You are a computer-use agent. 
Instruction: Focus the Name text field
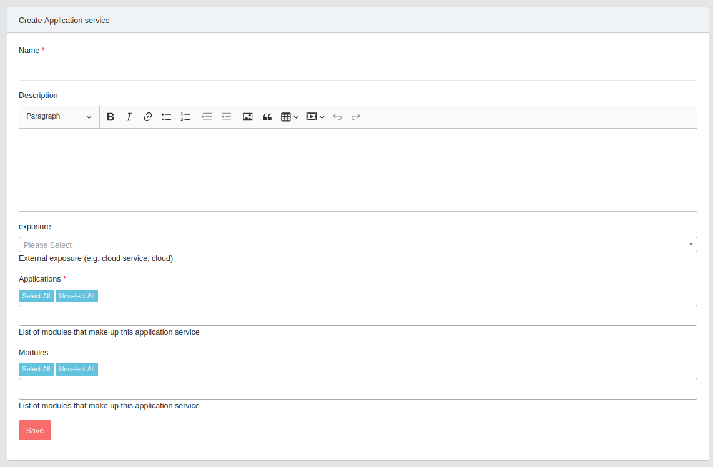click(357, 71)
